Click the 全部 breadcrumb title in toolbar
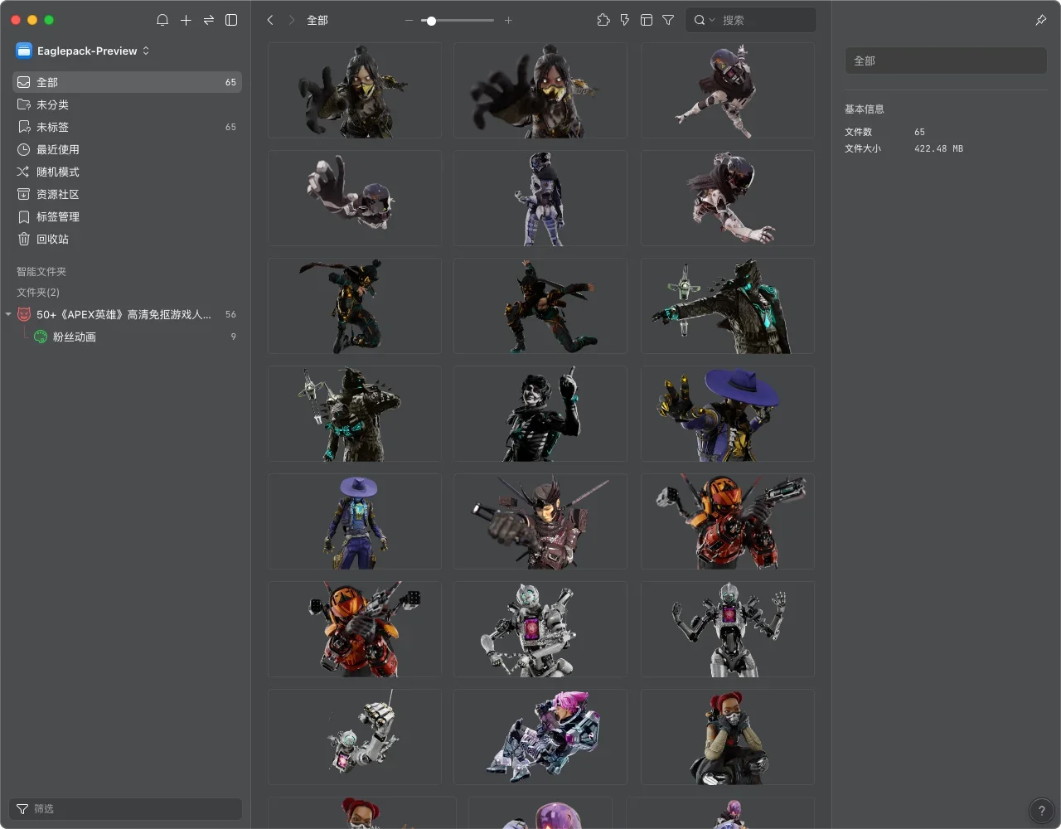 tap(317, 20)
